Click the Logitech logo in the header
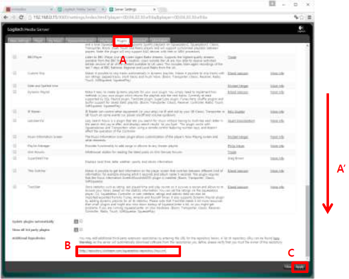Image resolution: width=349 pixels, height=279 pixels. click(302, 29)
